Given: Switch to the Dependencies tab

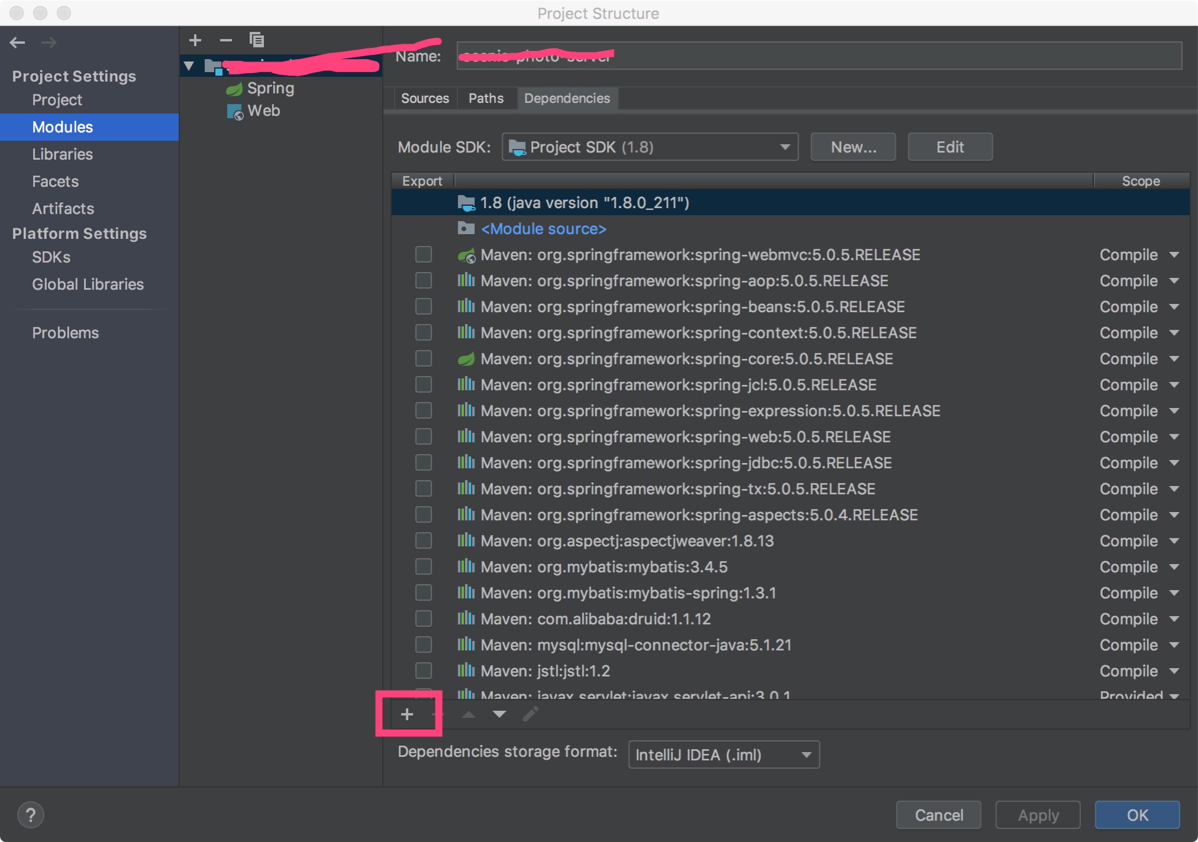Looking at the screenshot, I should tap(567, 99).
